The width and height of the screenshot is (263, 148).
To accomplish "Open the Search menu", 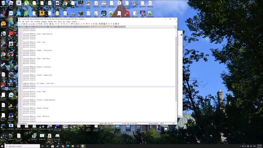I will point(27,22).
